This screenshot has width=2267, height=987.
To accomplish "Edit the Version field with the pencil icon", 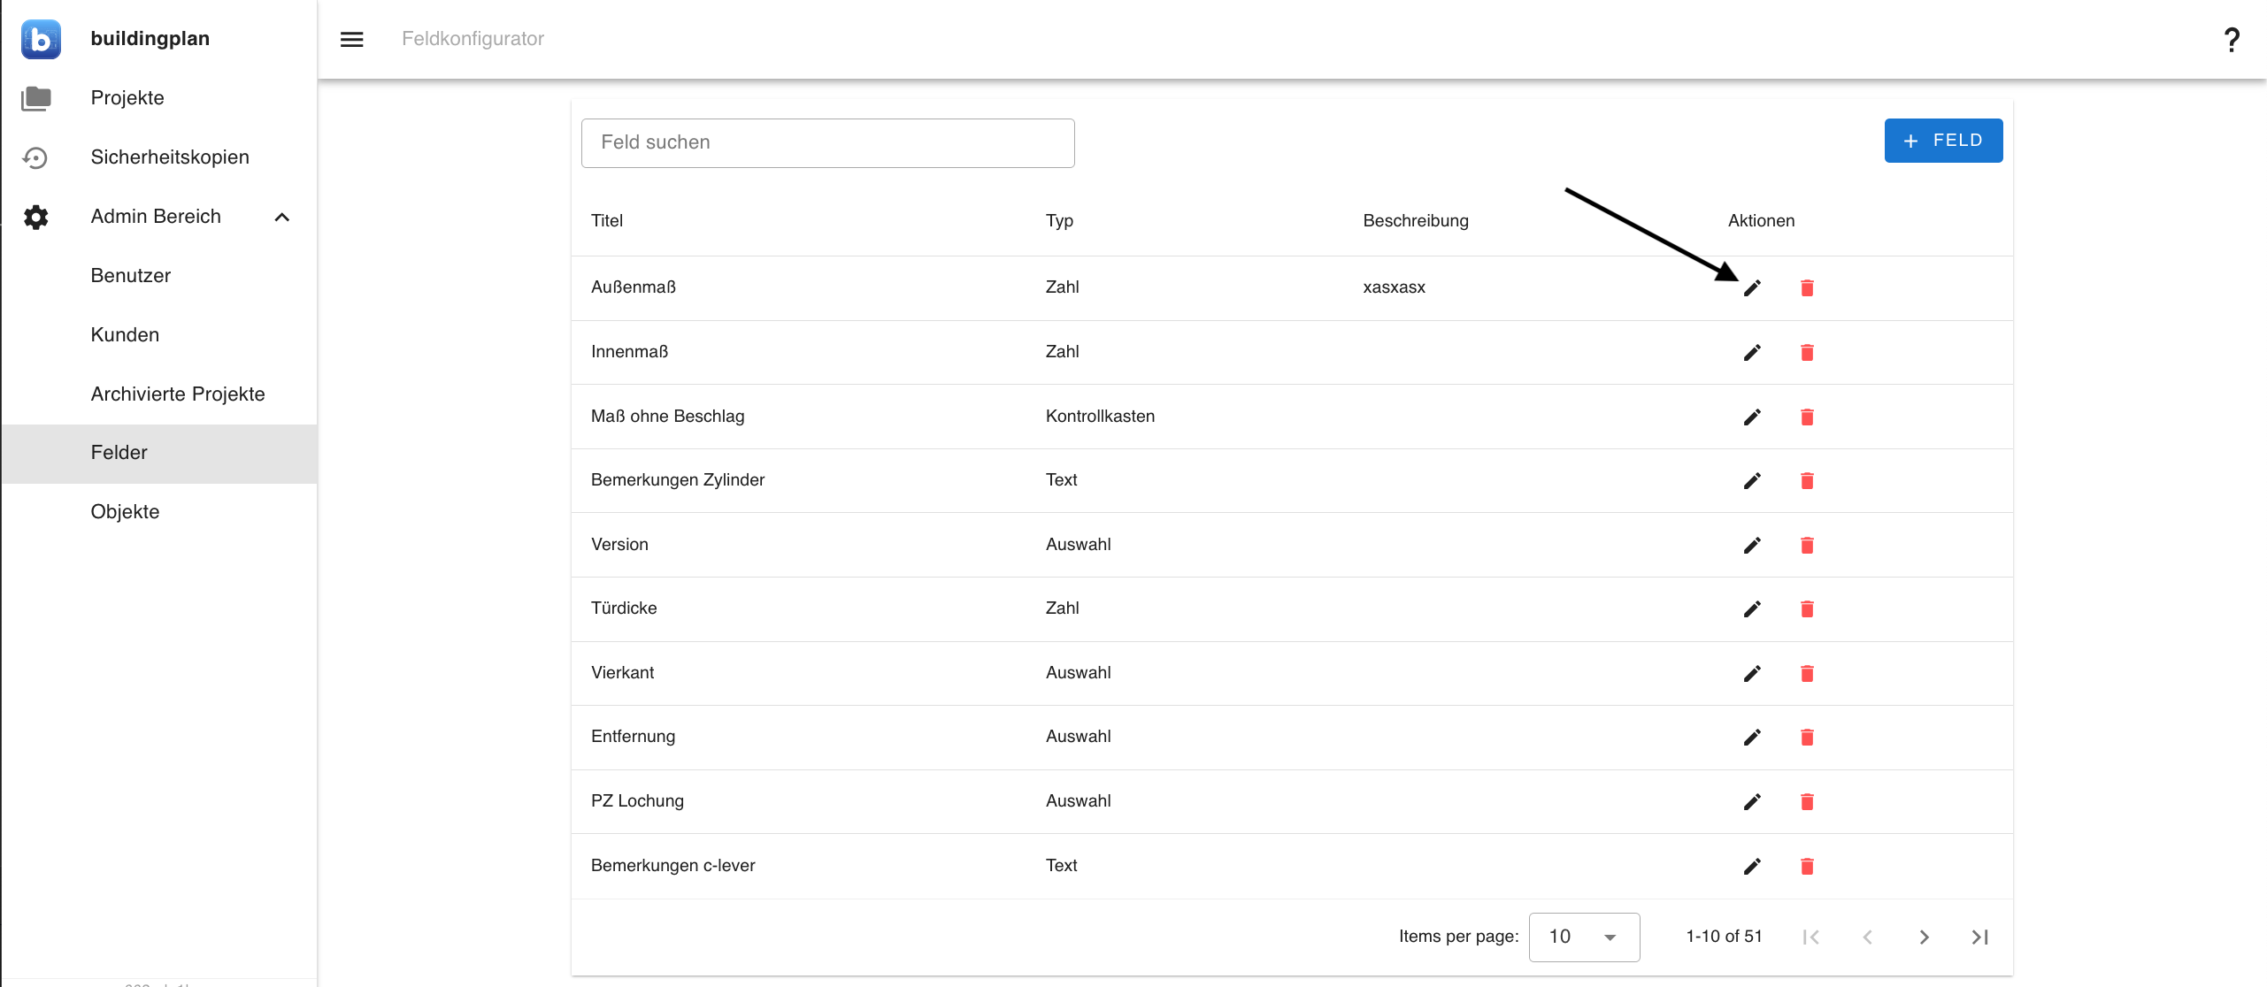I will coord(1752,545).
